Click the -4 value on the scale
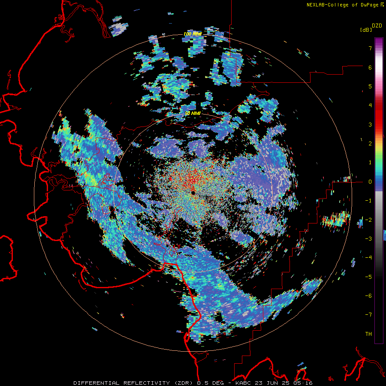This screenshot has width=386, height=386. tap(368, 257)
